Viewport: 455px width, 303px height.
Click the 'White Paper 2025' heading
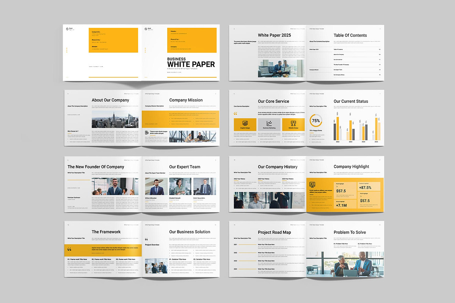pos(275,35)
